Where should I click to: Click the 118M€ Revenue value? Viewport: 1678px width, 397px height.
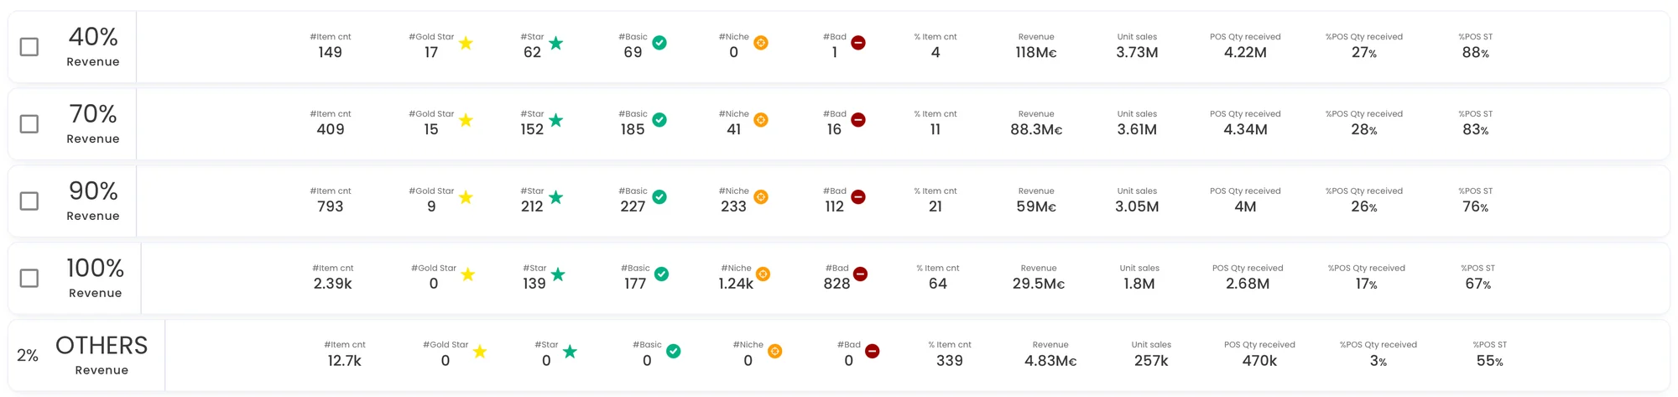(1036, 53)
